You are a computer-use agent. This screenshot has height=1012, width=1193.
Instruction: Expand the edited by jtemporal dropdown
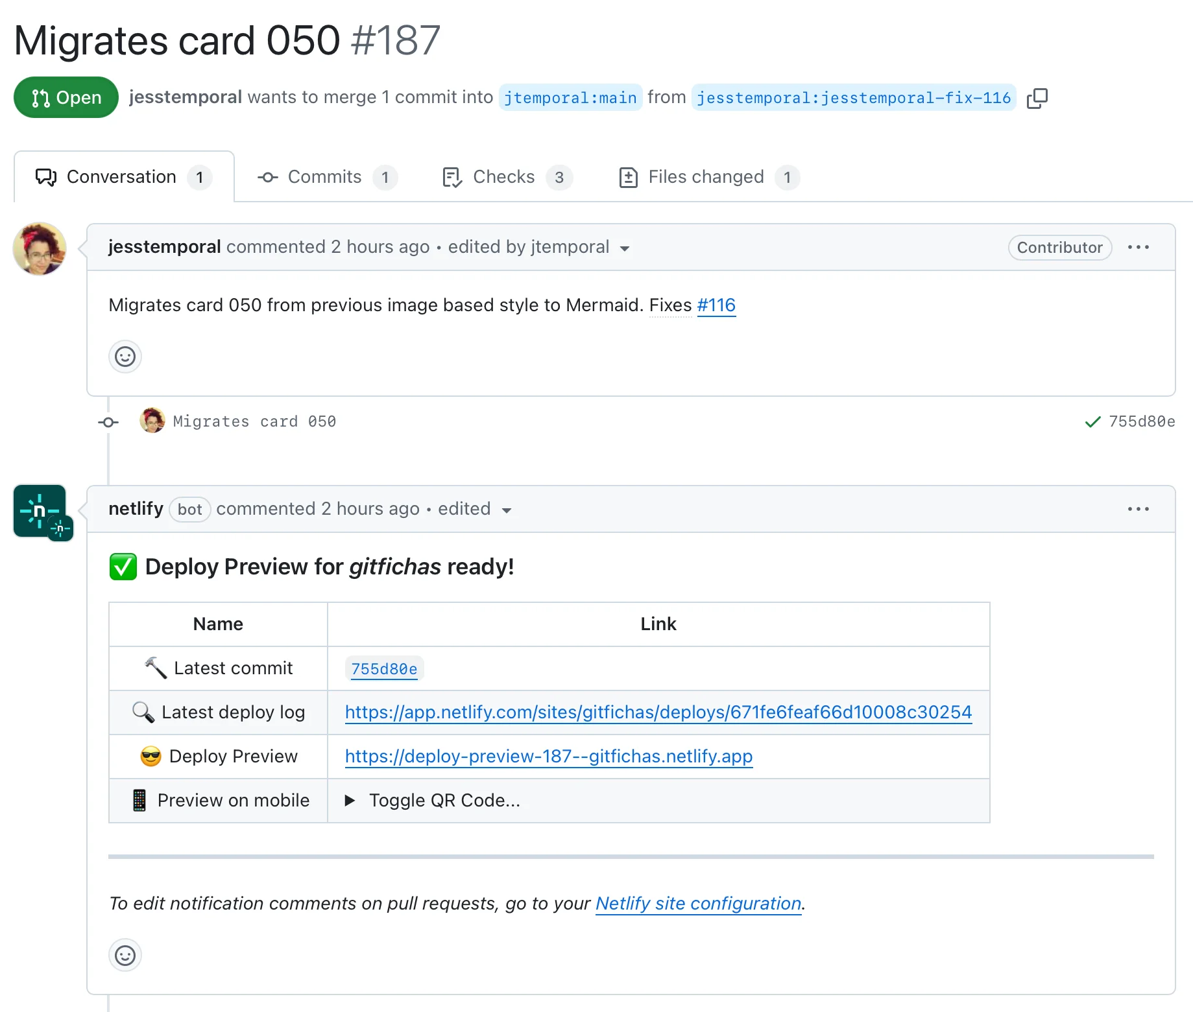623,248
